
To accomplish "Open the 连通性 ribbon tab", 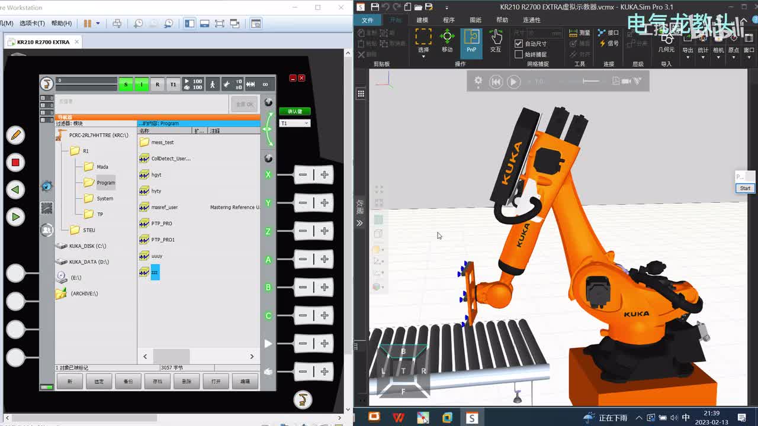I will point(532,20).
